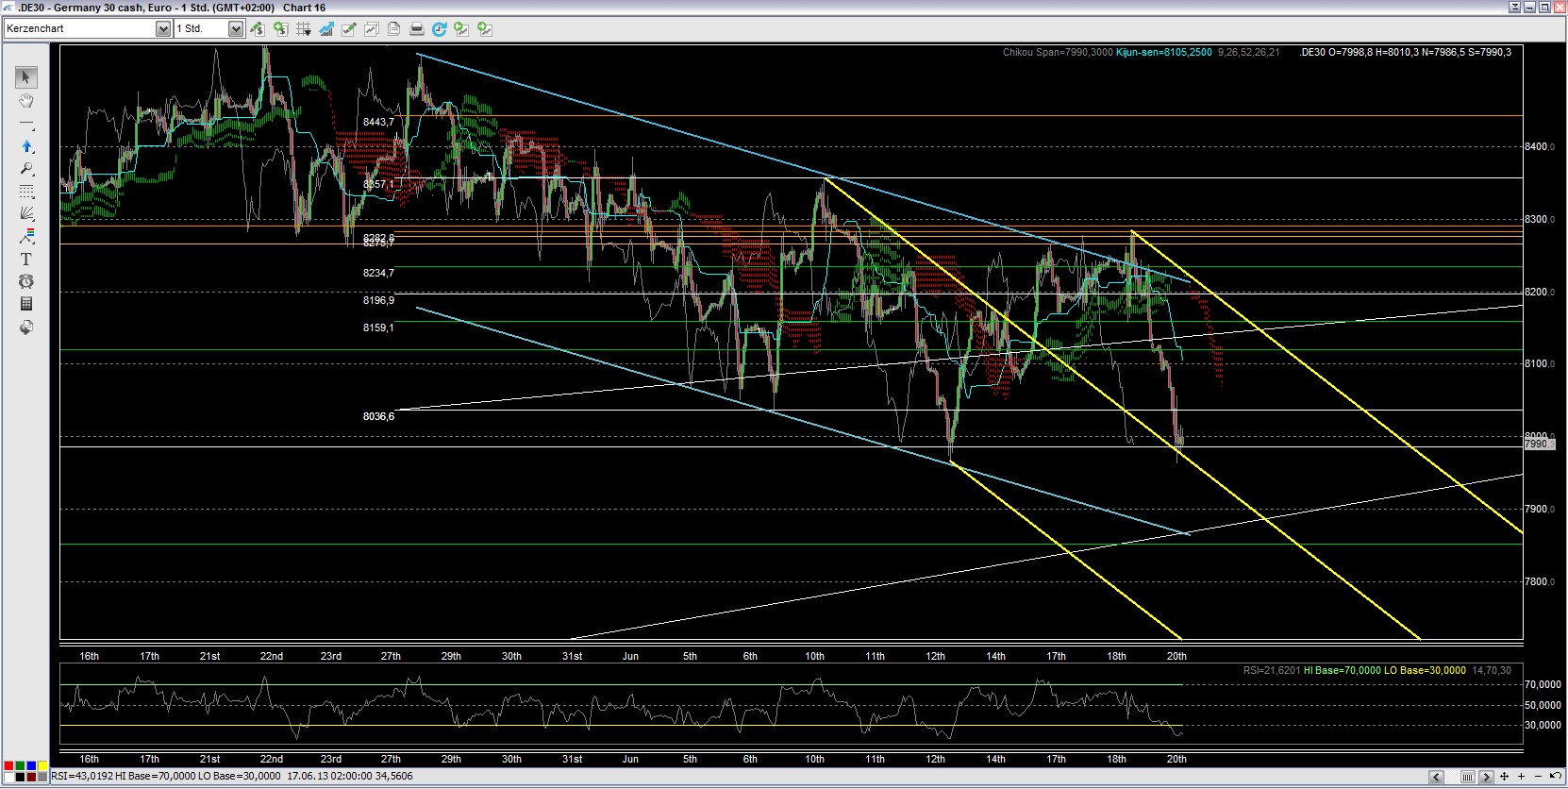Choose the trend line drawing tool

point(26,124)
